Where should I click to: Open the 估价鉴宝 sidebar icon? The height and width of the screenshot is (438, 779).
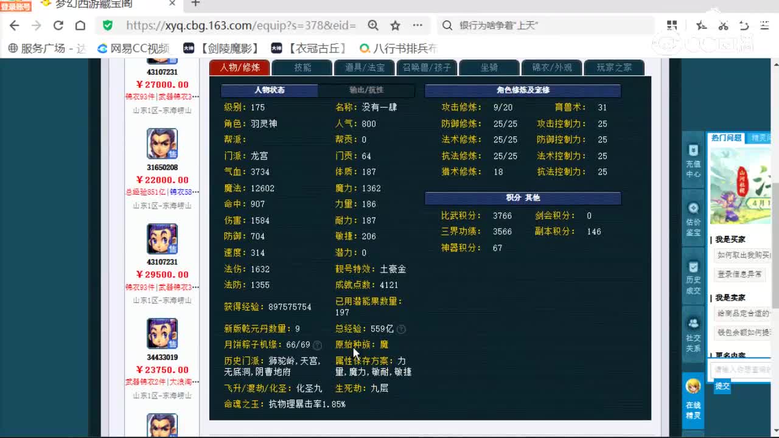[x=693, y=218]
